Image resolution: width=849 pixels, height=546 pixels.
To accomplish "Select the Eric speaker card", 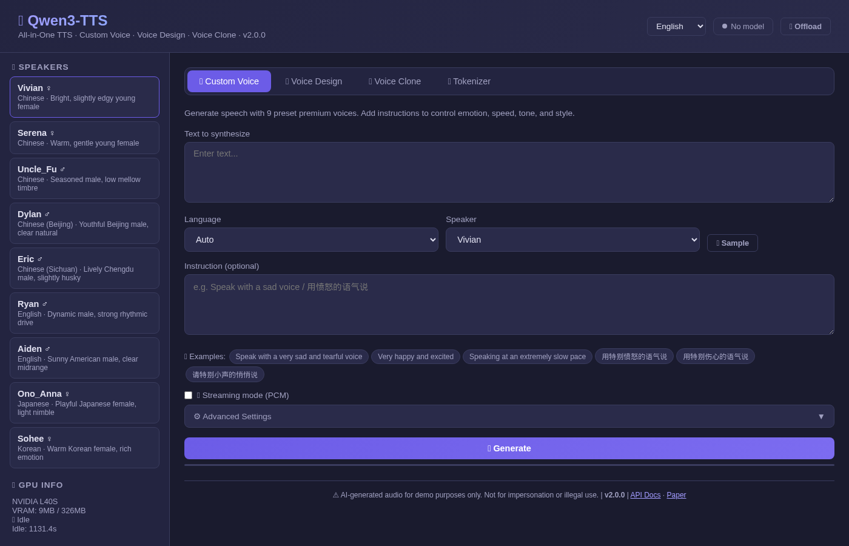I will coord(84,268).
